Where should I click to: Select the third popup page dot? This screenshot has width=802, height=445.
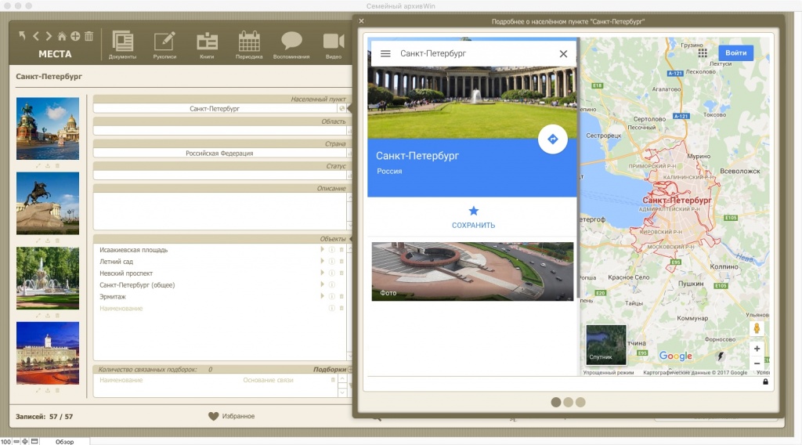[x=580, y=402]
